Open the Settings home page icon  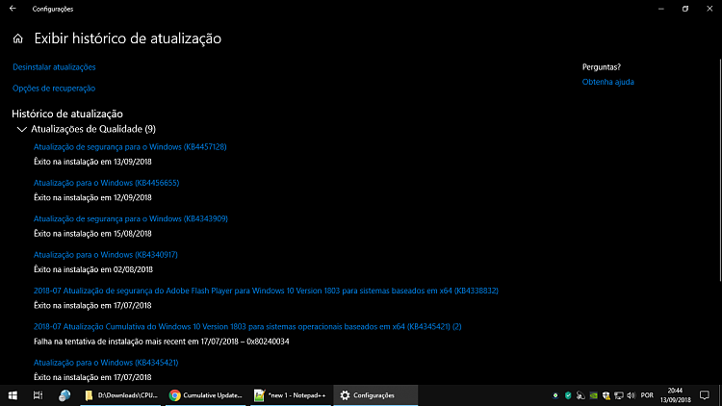point(18,38)
